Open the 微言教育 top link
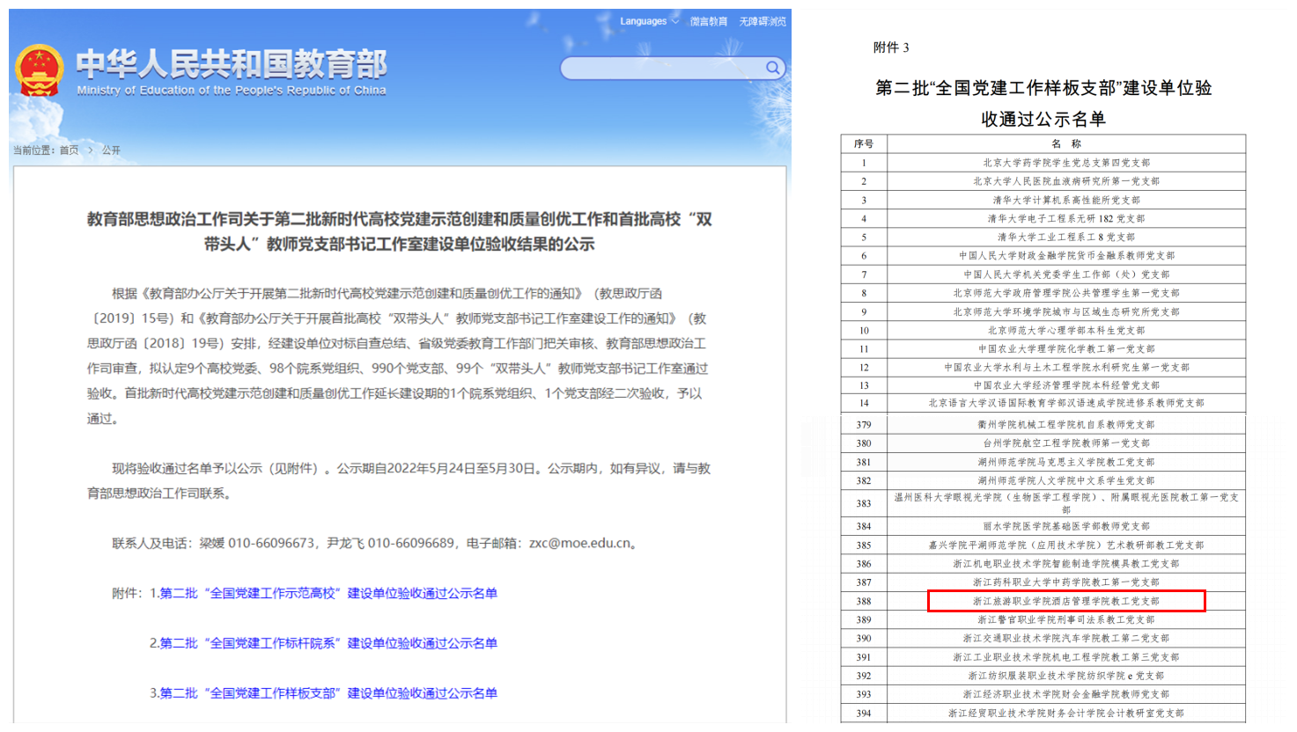The height and width of the screenshot is (732, 1297). point(709,21)
